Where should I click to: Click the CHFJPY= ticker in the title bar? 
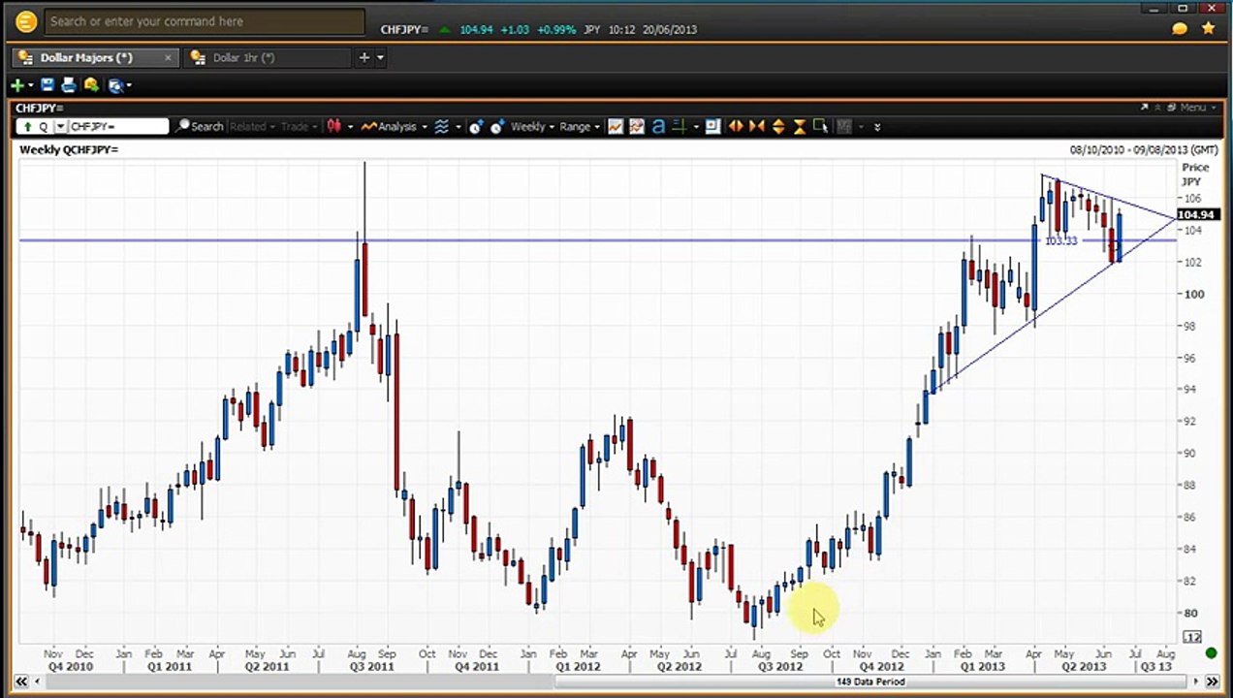[x=404, y=29]
